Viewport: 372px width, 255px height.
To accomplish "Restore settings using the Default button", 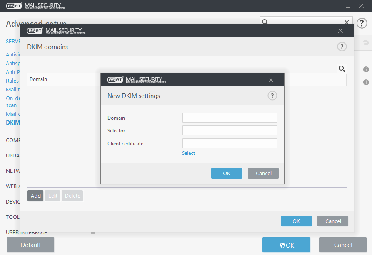I will coord(30,244).
